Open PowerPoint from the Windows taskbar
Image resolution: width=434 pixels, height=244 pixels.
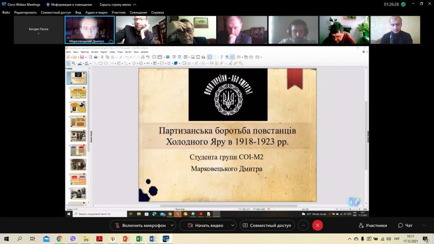pos(125,239)
